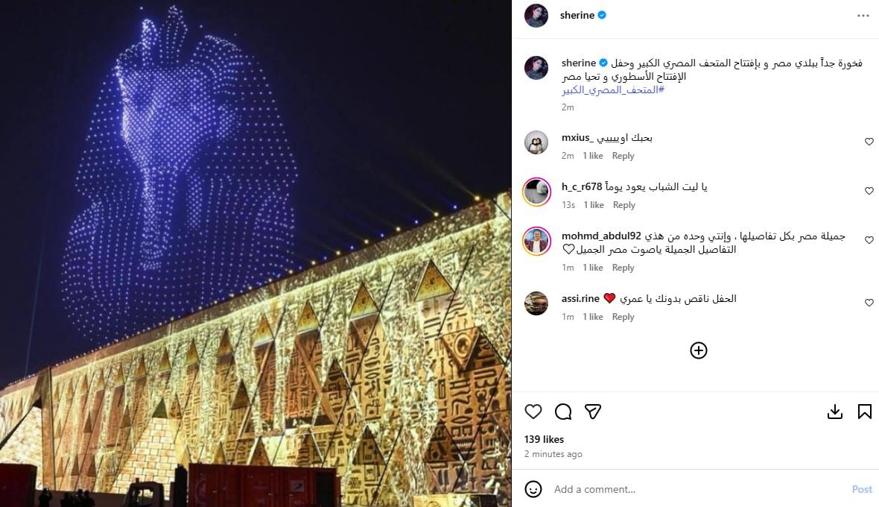Like h_c_r678 comment with heart
The height and width of the screenshot is (507, 879).
[869, 191]
